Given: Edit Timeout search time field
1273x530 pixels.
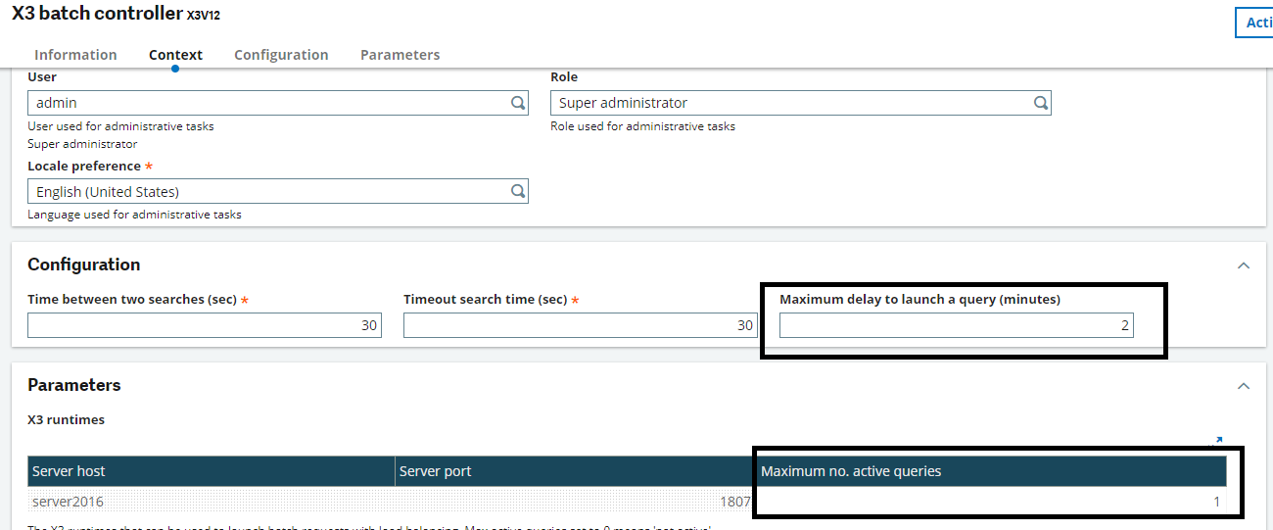Looking at the screenshot, I should click(x=581, y=325).
